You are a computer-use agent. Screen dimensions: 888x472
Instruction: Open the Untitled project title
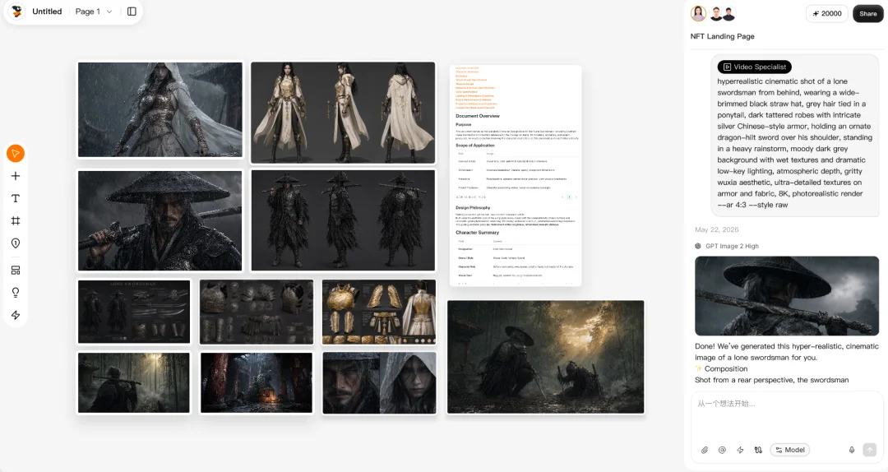(x=47, y=12)
